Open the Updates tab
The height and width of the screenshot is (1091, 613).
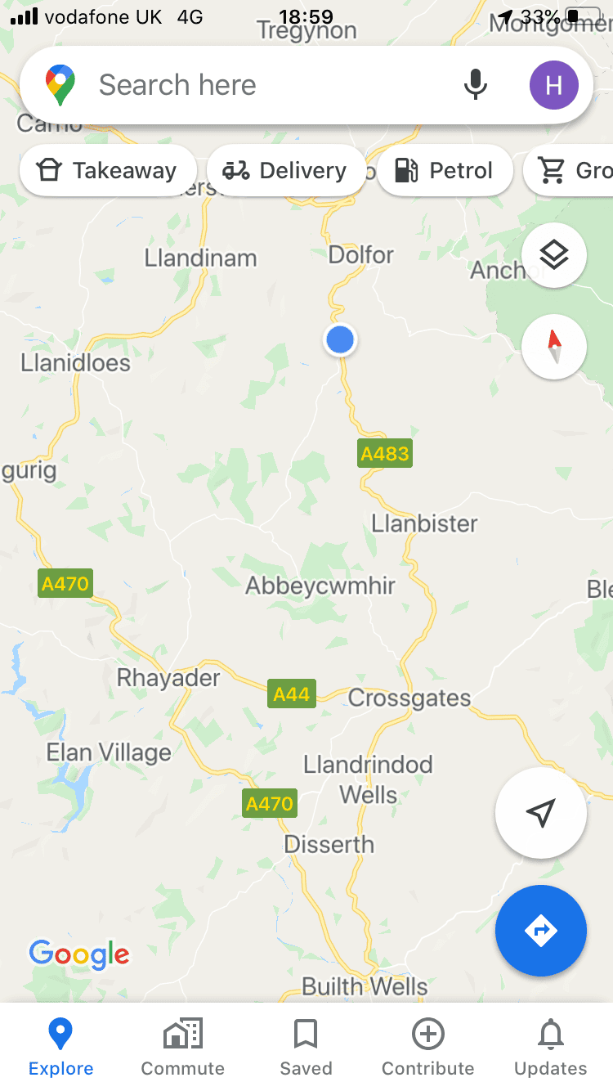pos(550,1048)
